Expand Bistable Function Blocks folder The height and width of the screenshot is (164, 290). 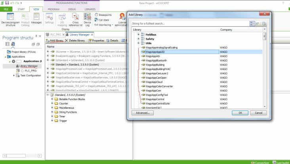point(52,99)
